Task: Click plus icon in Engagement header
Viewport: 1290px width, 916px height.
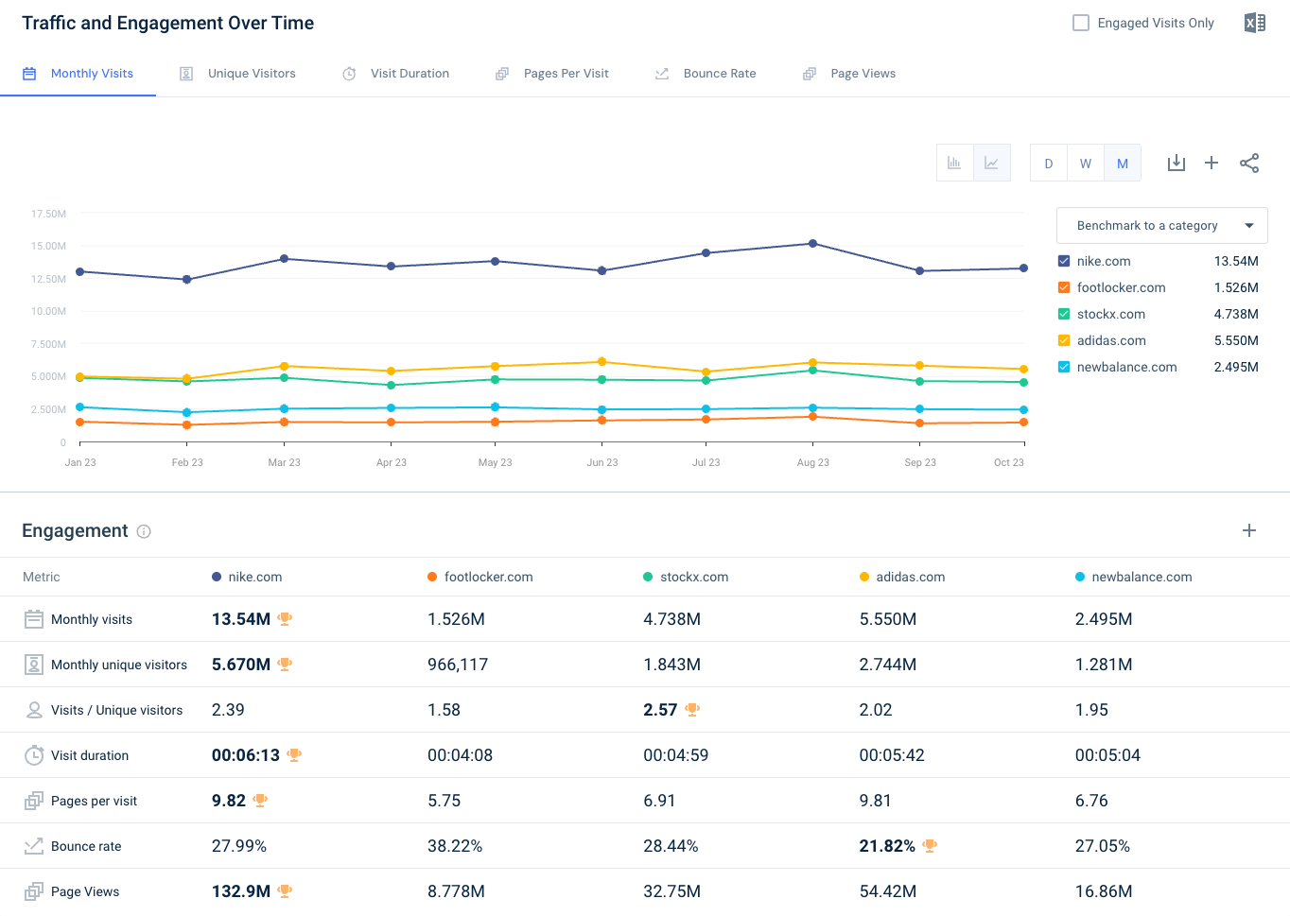Action: 1249,530
